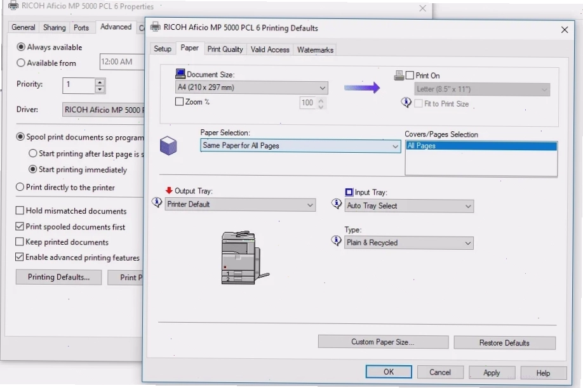Click the paper stack icon near Paper Selection
Viewport: 583px width, 388px height.
coord(168,146)
